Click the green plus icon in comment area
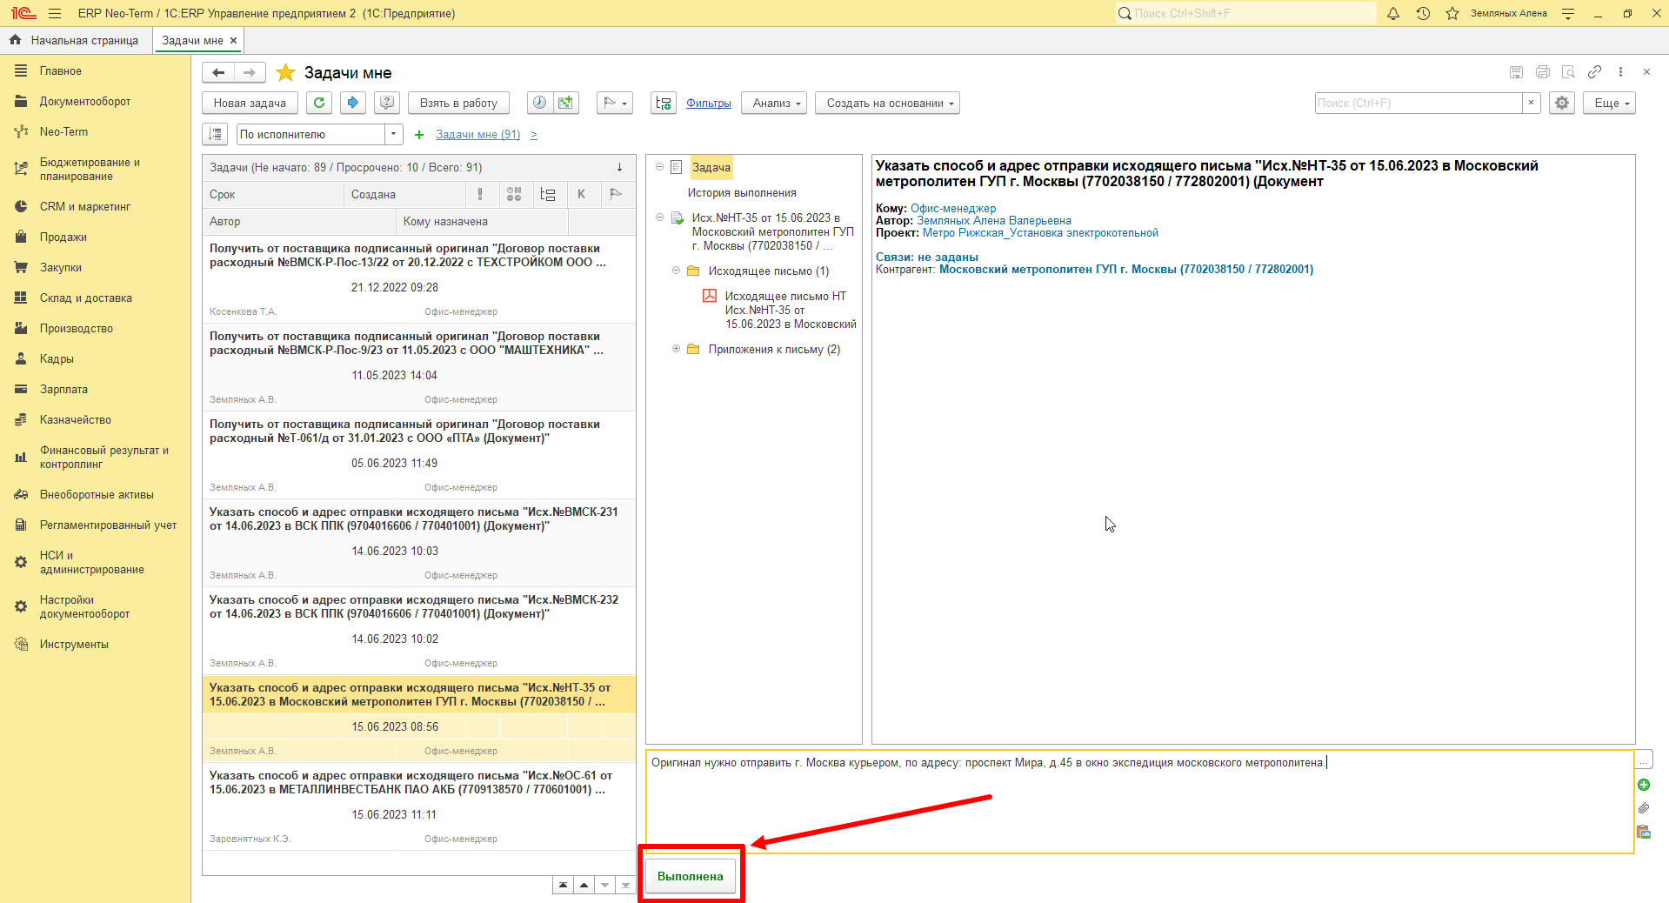This screenshot has height=903, width=1669. [1644, 785]
